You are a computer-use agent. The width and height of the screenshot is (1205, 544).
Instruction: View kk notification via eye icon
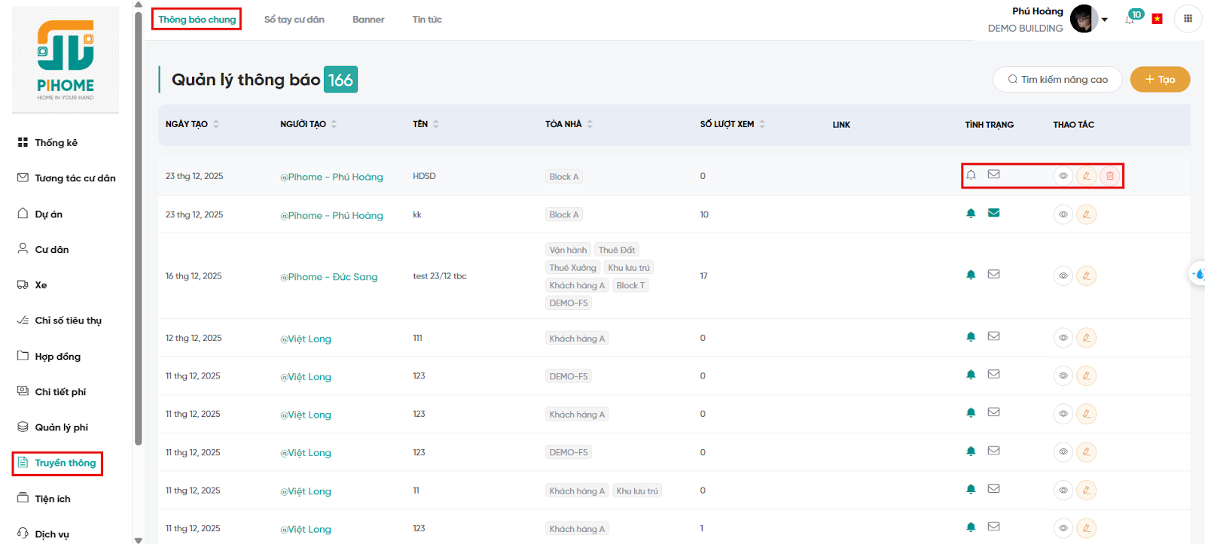[1063, 214]
